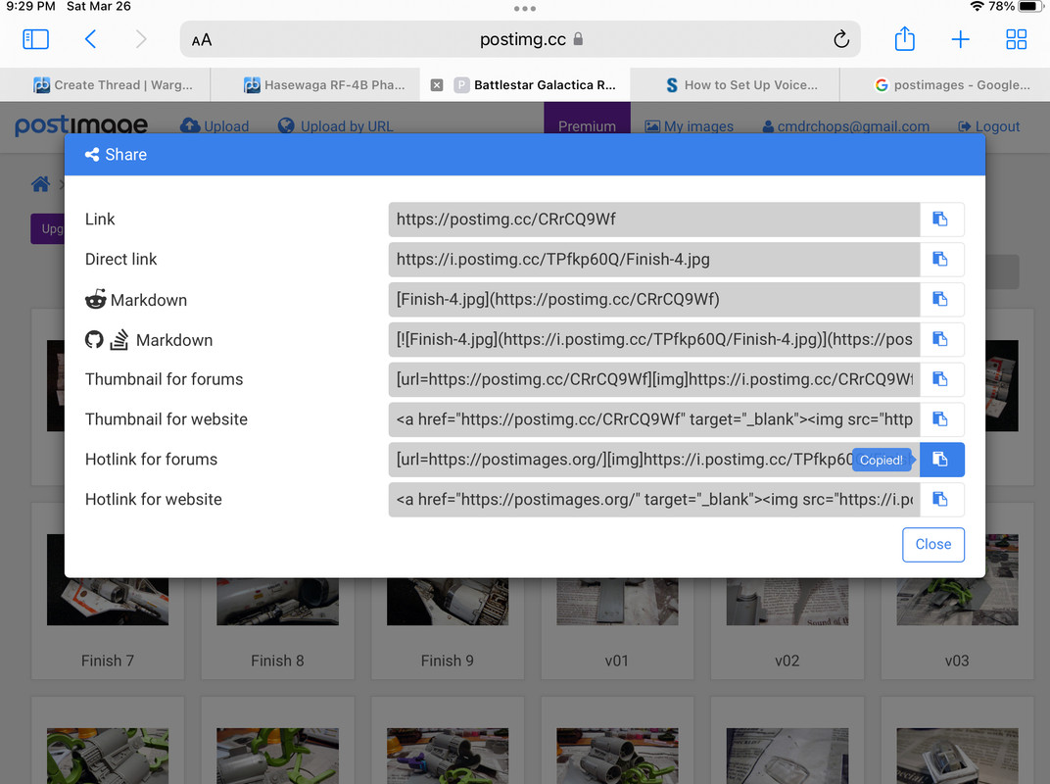This screenshot has width=1050, height=784.
Task: Close the Battlestar Galactica tab
Action: click(x=437, y=85)
